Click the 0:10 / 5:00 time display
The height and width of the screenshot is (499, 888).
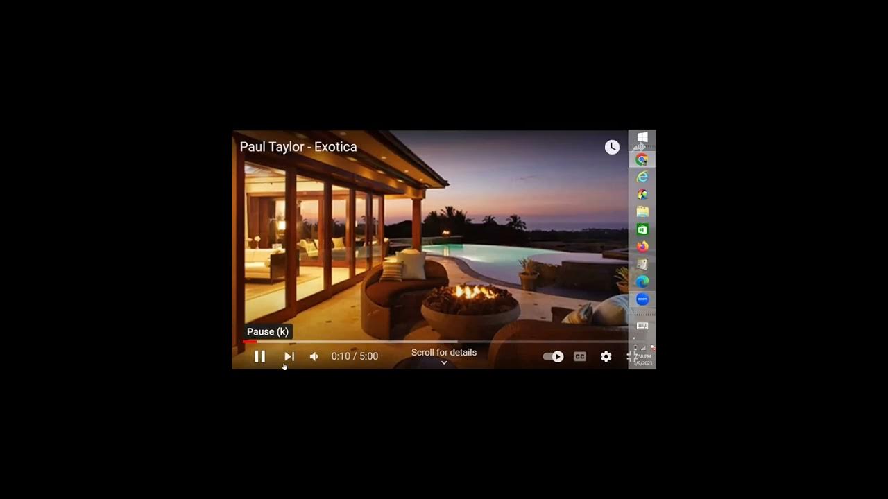355,356
